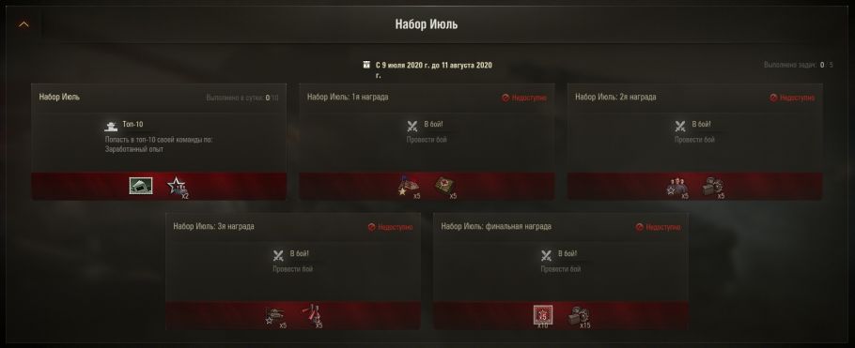Click the calendar icon beside the date range
Screen dimensions: 855x348
point(366,65)
